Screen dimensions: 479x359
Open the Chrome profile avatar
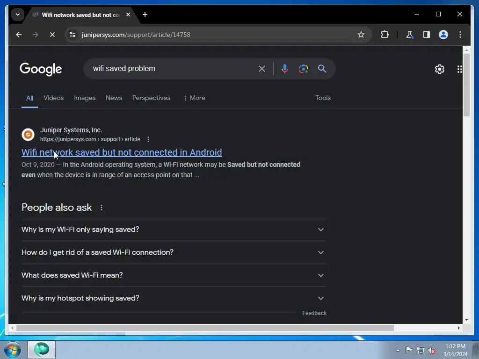point(443,35)
